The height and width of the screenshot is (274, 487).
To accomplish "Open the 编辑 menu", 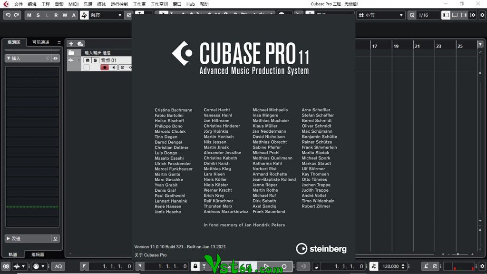I will tap(32, 4).
